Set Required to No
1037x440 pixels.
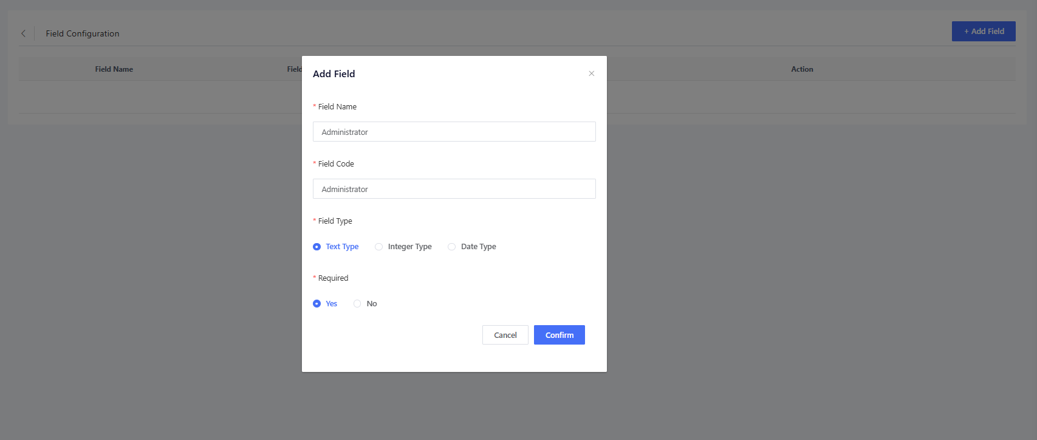(358, 304)
